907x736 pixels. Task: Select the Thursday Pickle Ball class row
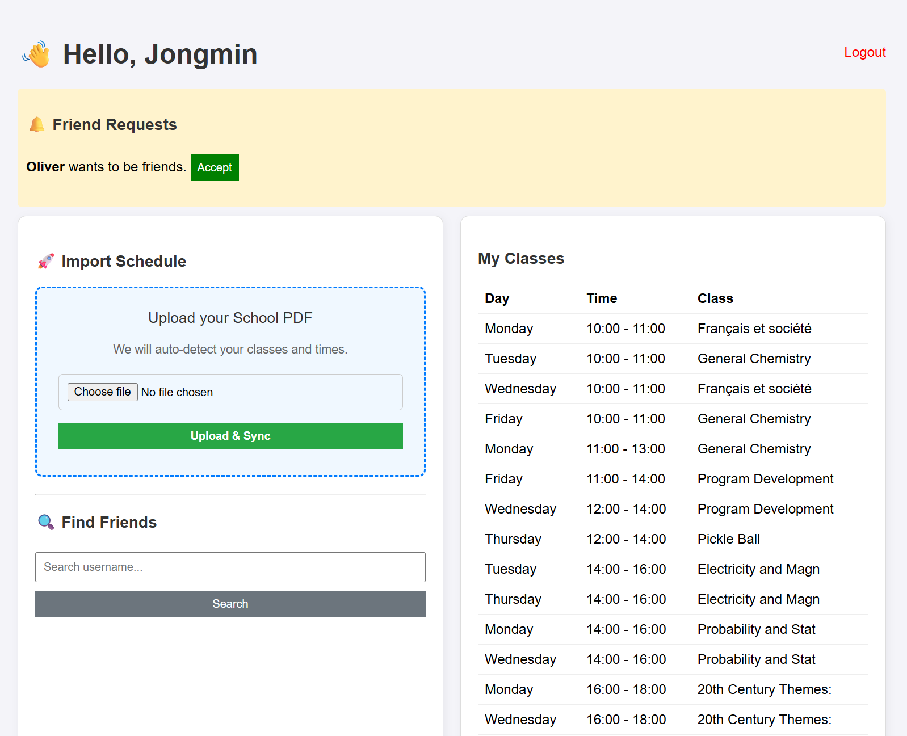pos(673,539)
